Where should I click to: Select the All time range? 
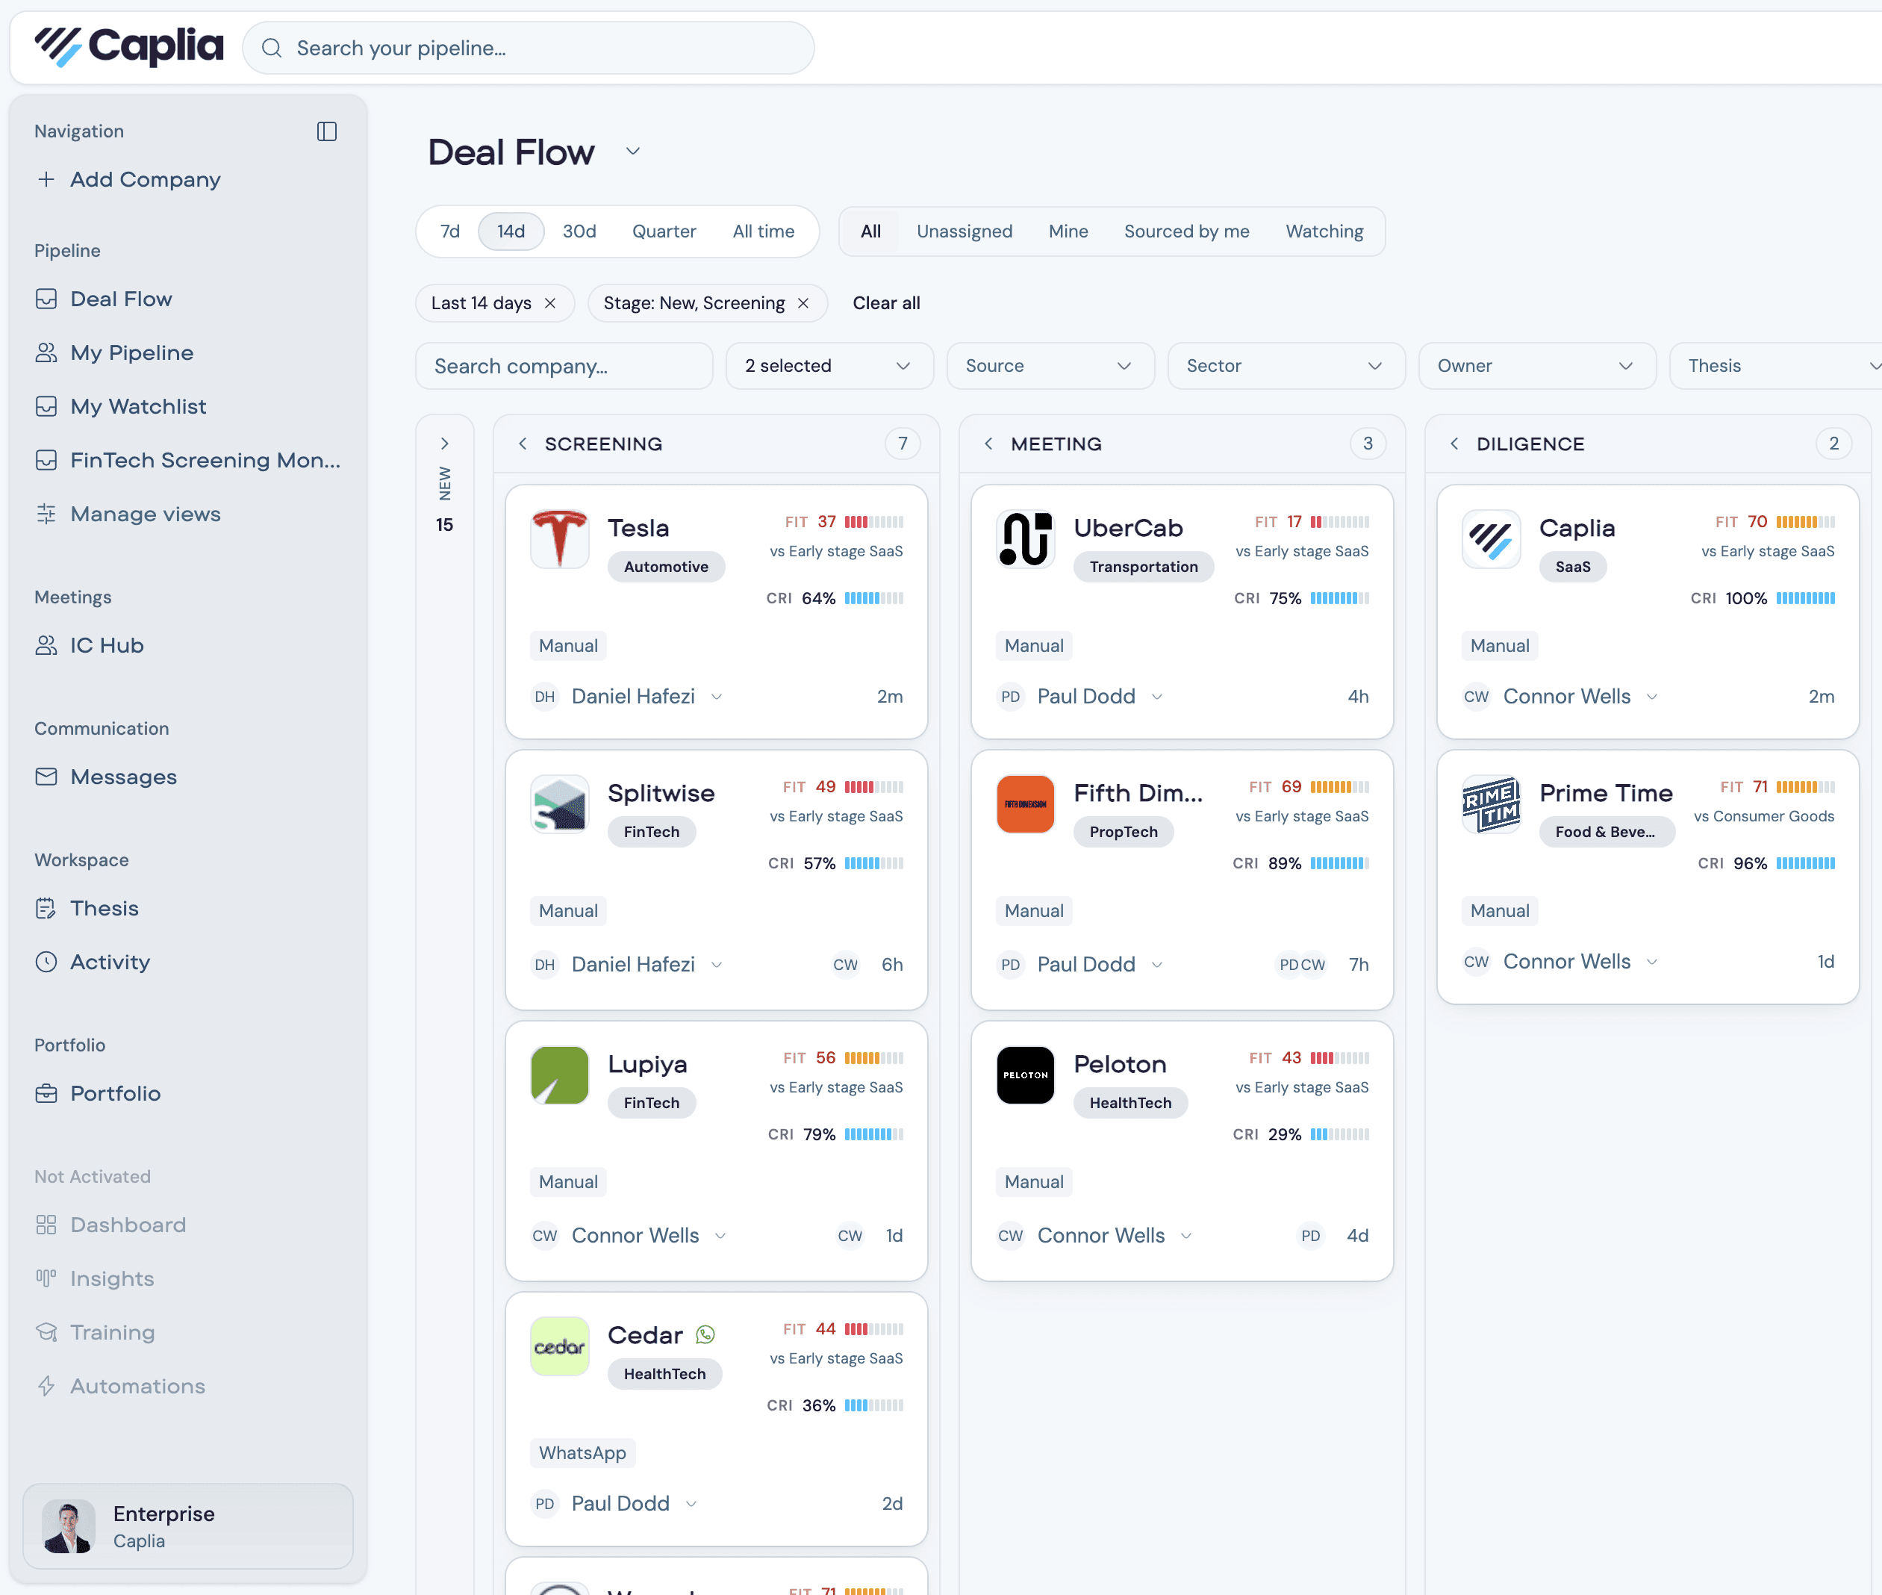pos(764,231)
